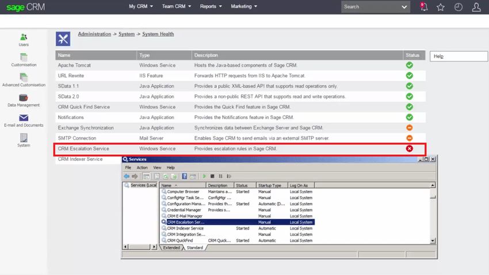Screen dimensions: 489x275
Task: Expand Marketing dropdown menu
Action: [244, 6]
